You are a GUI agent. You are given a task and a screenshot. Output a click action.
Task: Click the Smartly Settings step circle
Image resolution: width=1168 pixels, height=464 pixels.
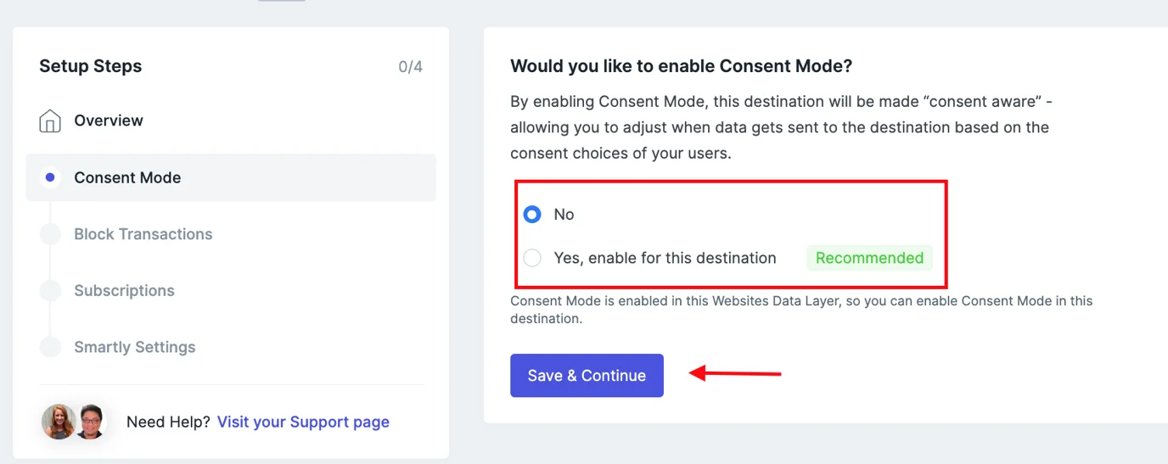coord(50,347)
